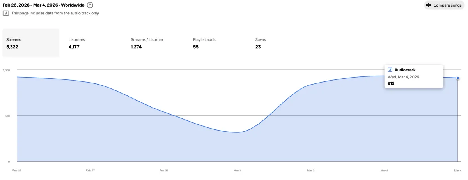The width and height of the screenshot is (468, 180).
Task: Click the 500 y-axis label
Action: 7,116
